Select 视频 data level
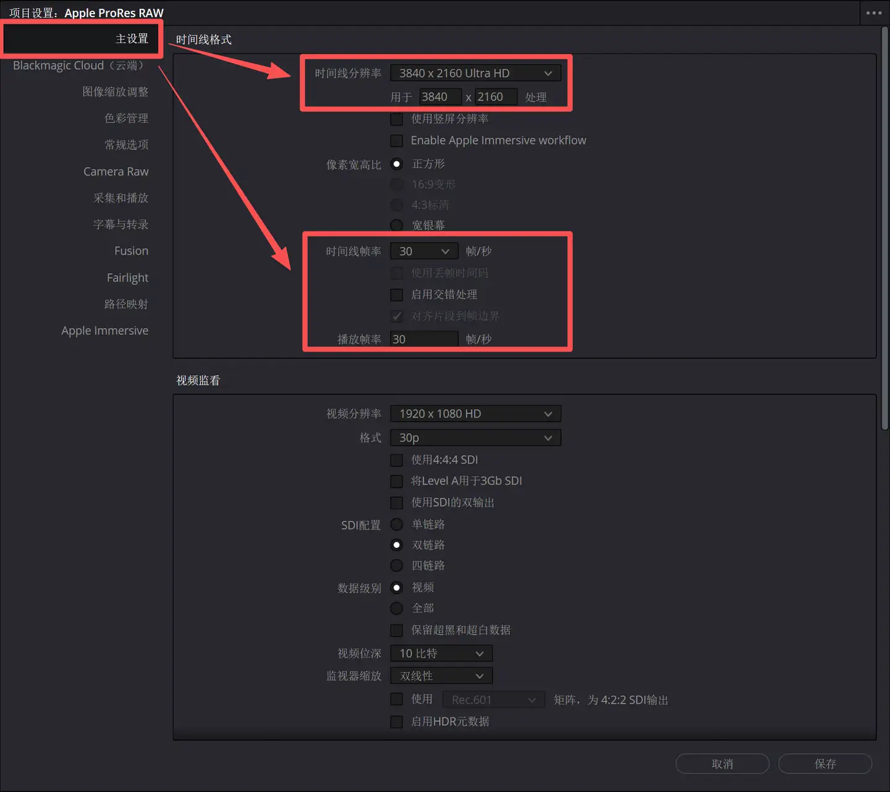The width and height of the screenshot is (890, 792). click(x=397, y=588)
